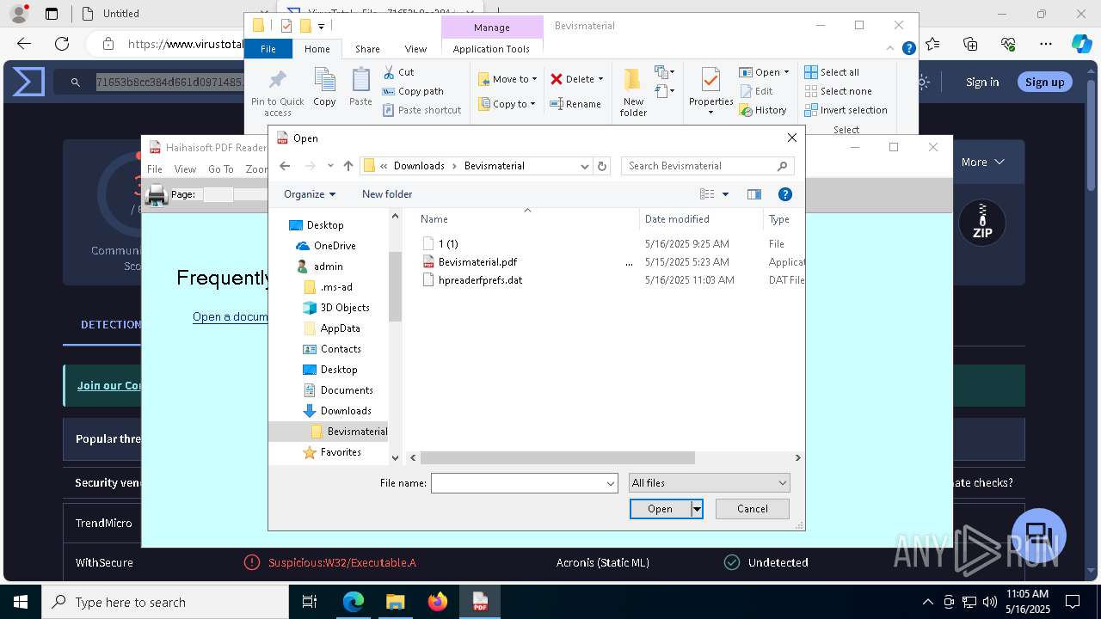Open Task View on the taskbar

coord(311,602)
